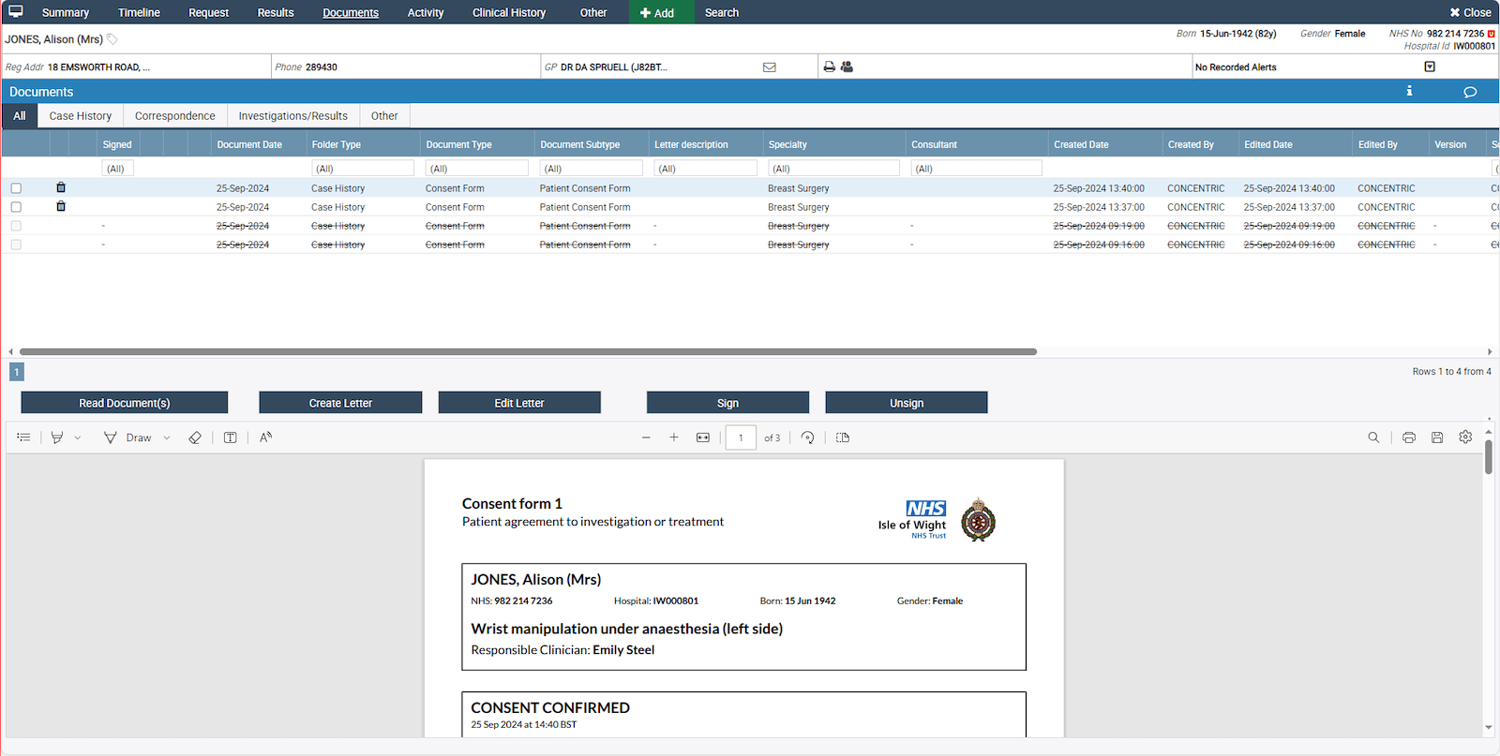Viewport: 1500px width, 756px height.
Task: Click the PDF viewer vertical scrollbar thumb
Action: click(1489, 457)
